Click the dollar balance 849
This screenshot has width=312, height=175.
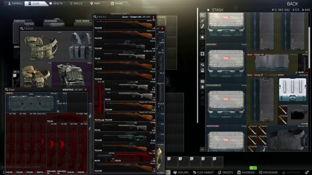(x=306, y=10)
